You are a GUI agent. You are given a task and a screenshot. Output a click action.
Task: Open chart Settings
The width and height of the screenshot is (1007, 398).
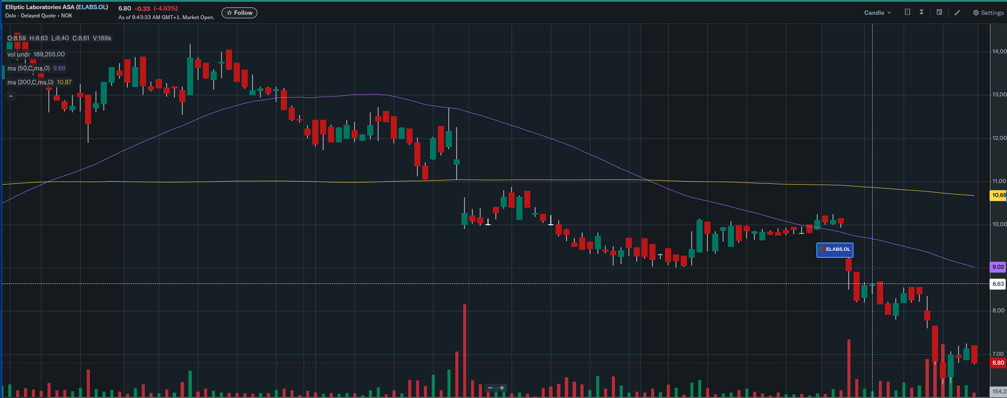(988, 13)
